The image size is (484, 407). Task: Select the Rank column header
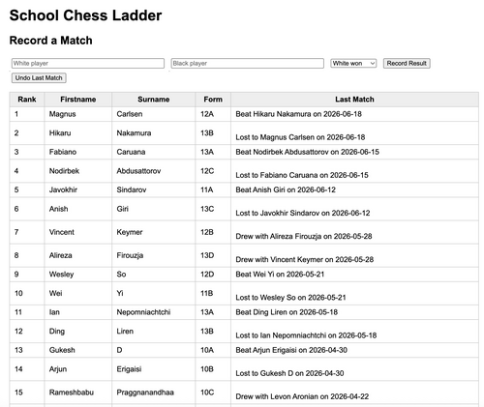click(27, 100)
